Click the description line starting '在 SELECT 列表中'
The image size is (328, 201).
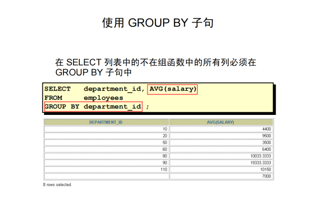pos(155,62)
